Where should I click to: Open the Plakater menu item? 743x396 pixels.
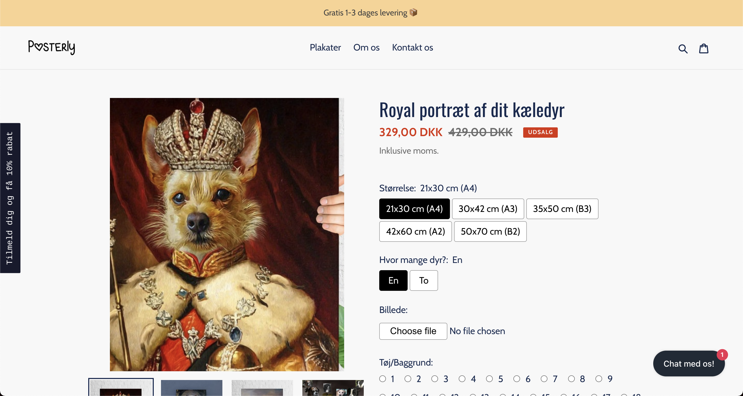325,47
